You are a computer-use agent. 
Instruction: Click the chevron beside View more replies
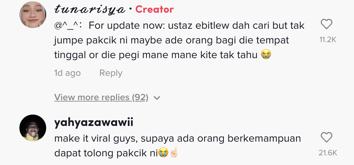(157, 98)
